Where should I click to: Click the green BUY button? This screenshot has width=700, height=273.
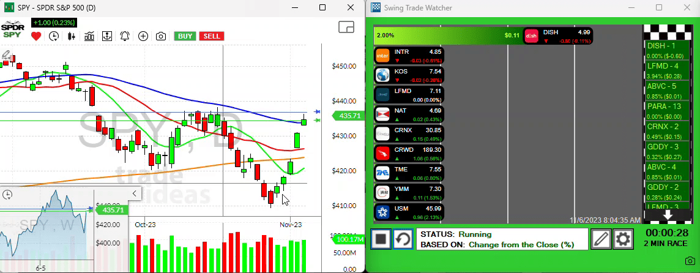point(185,36)
